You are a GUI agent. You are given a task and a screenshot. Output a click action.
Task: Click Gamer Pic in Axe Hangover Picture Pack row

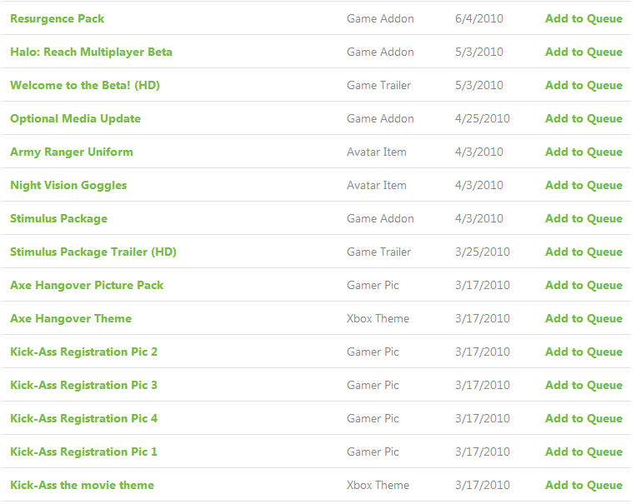(x=373, y=285)
